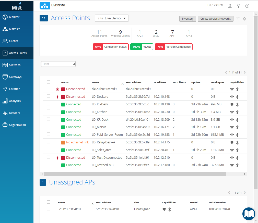This screenshot has height=223, width=258.
Task: Sort access points by Name column arrow
Action: click(122, 83)
